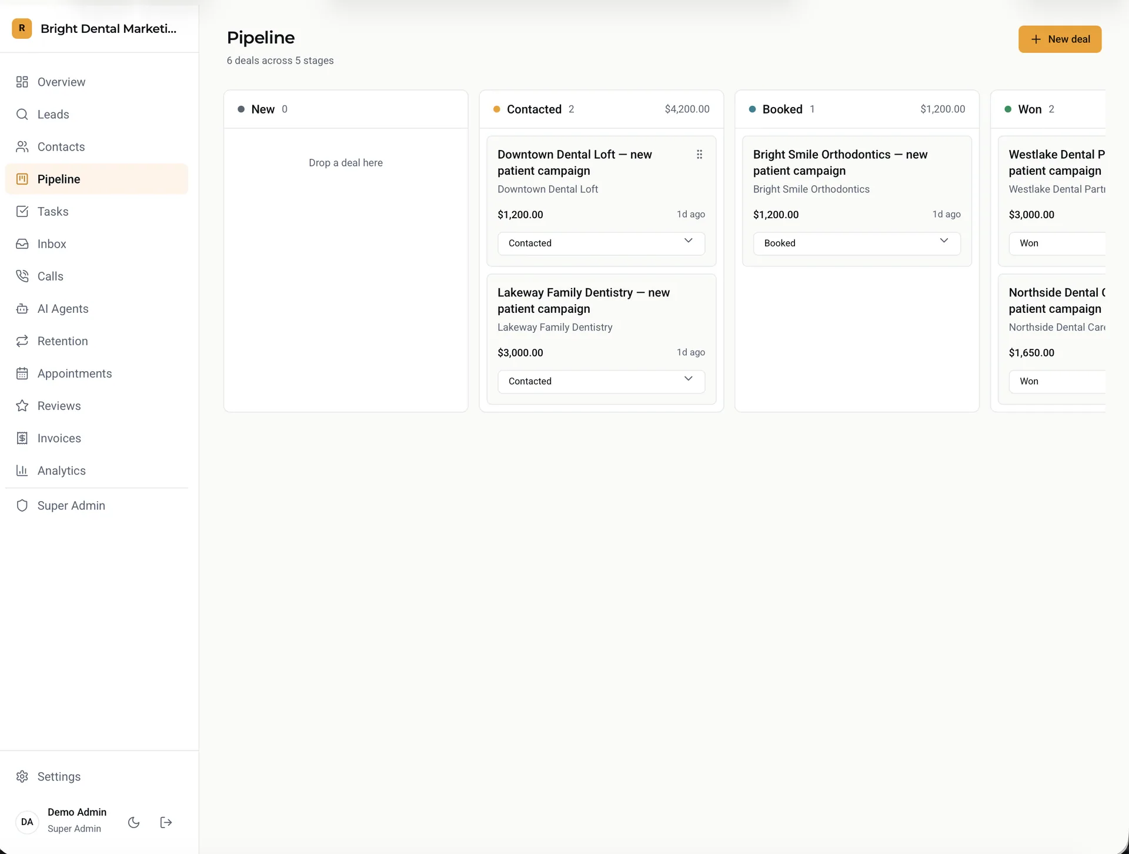The width and height of the screenshot is (1129, 854).
Task: Click the Super Admin shield icon
Action: point(22,505)
